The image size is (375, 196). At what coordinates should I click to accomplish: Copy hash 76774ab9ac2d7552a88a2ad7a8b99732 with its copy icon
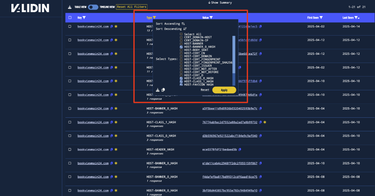tap(261, 122)
